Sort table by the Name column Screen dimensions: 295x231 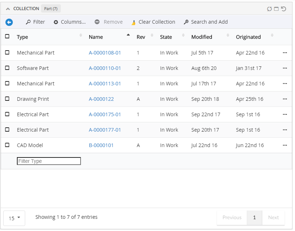[x=96, y=37]
